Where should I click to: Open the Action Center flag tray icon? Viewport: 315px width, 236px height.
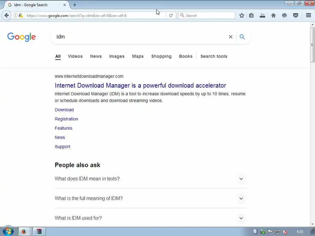coord(270,232)
